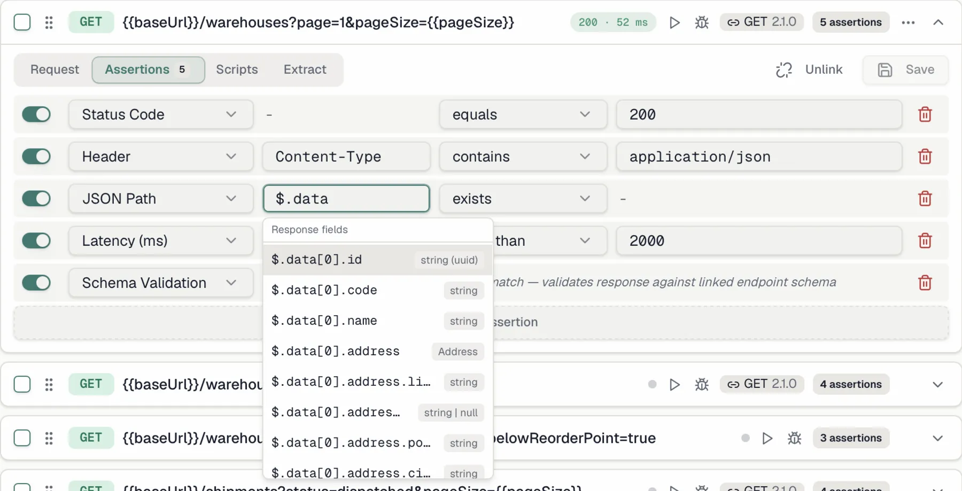Delete the JSON Path assertion
Image resolution: width=962 pixels, height=491 pixels.
coord(925,199)
